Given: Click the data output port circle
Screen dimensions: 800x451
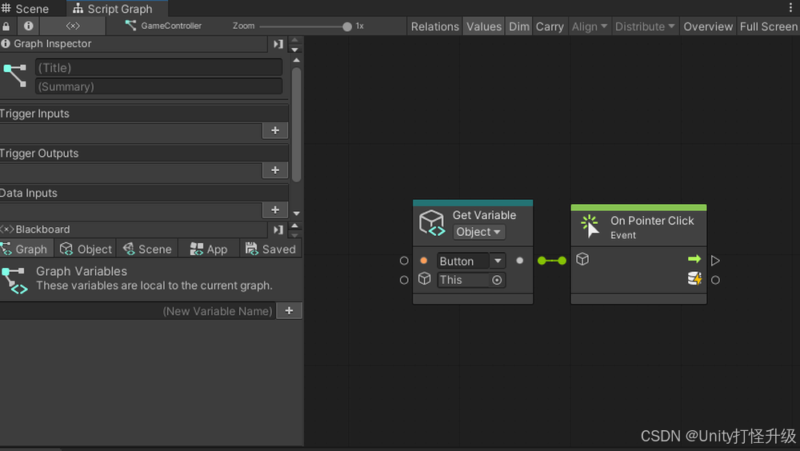Looking at the screenshot, I should pos(715,280).
